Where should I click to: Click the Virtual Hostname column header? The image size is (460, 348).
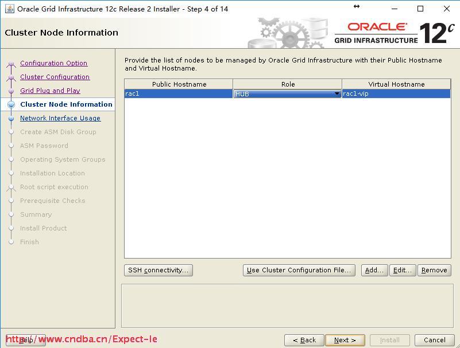pyautogui.click(x=396, y=84)
